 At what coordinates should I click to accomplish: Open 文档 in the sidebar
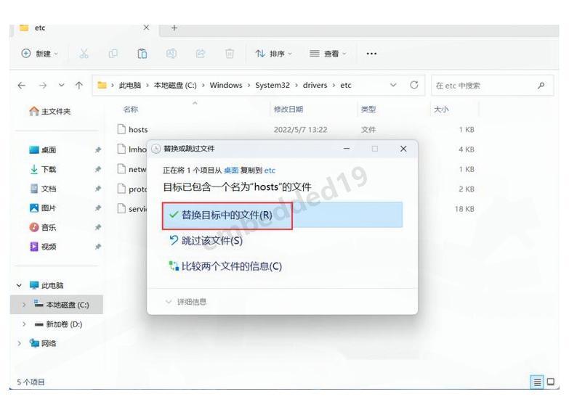(43, 189)
